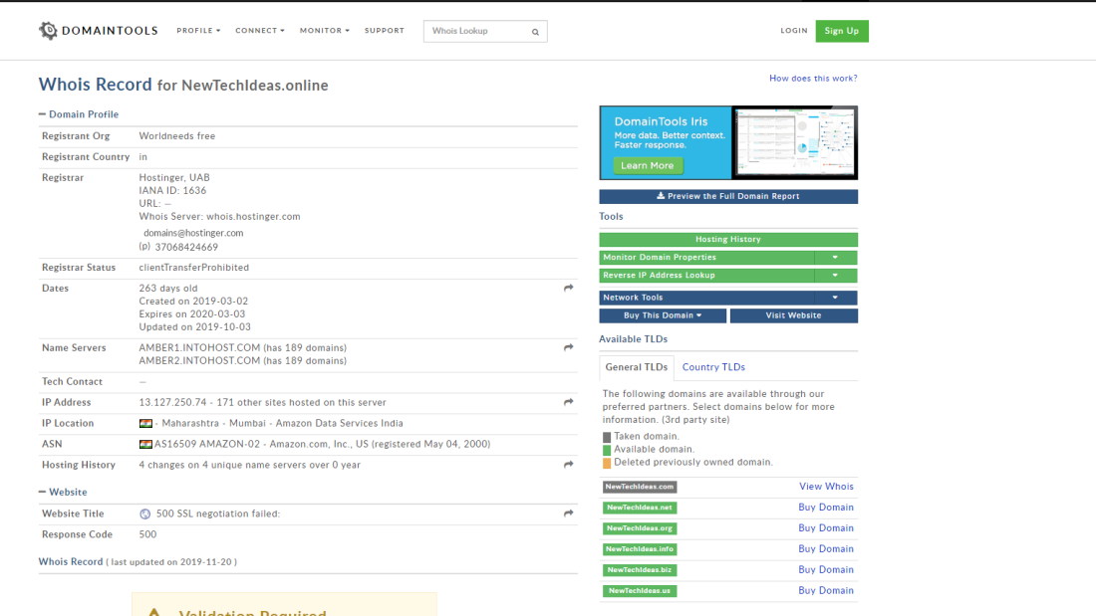Click the share arrow in Website Title row
The image size is (1096, 616).
[x=568, y=513]
